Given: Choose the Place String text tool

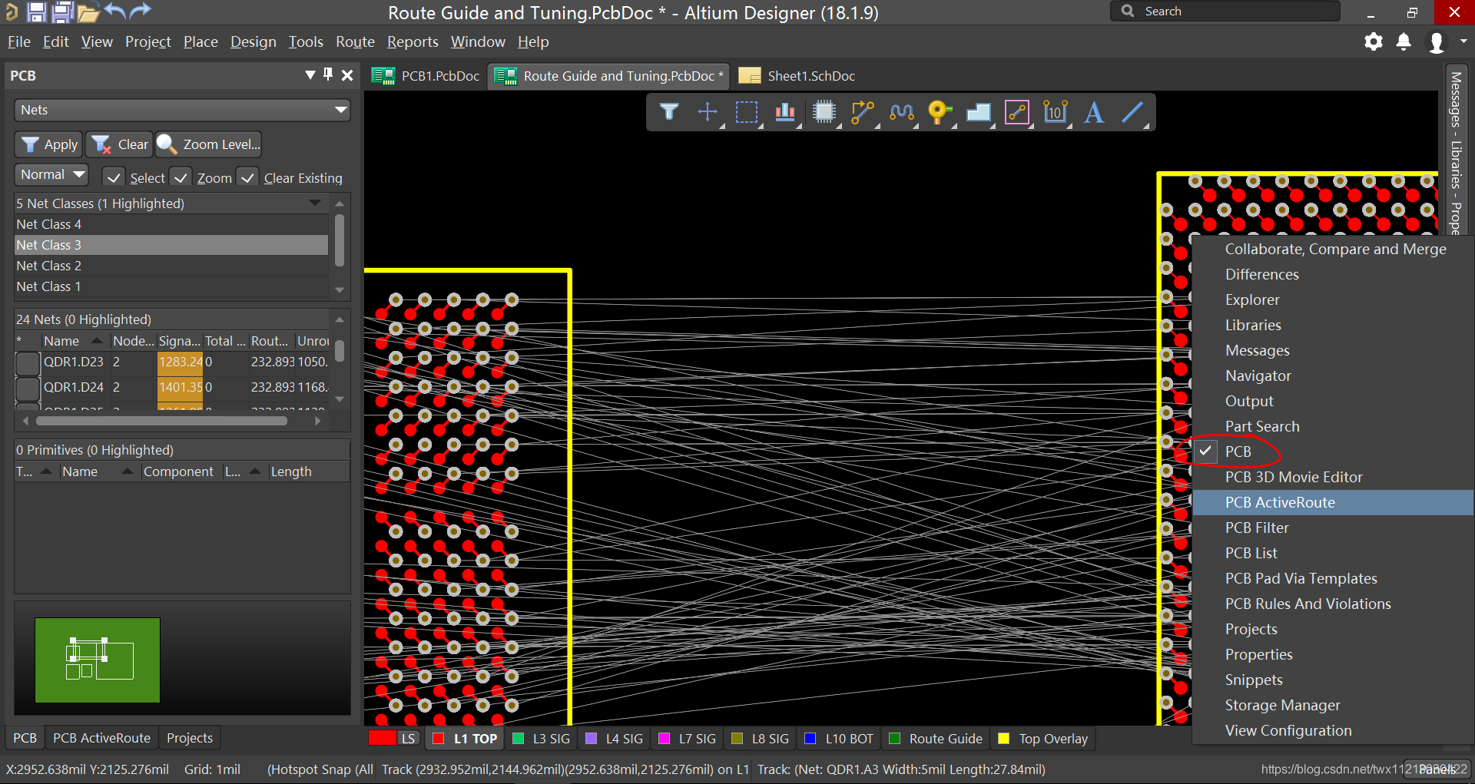Looking at the screenshot, I should [x=1094, y=112].
